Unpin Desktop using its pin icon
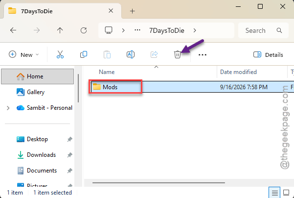Image resolution: width=294 pixels, height=198 pixels. (x=70, y=139)
